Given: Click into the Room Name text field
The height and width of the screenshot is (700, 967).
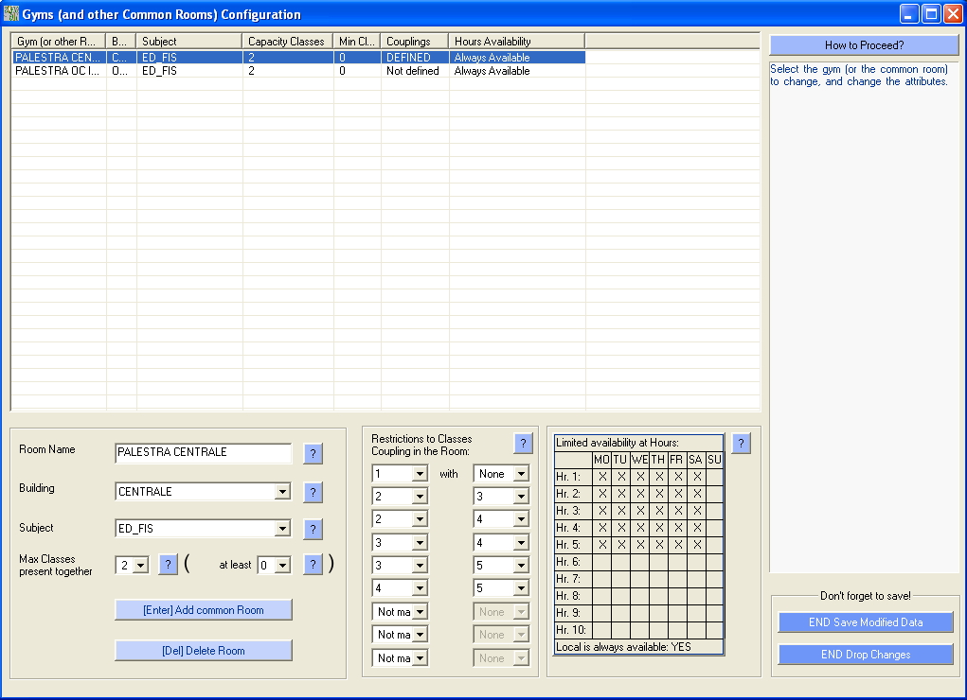Looking at the screenshot, I should (x=203, y=452).
